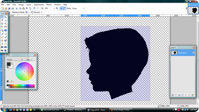Open the Adjustments menu
This screenshot has height=112, width=199.
(x=39, y=5)
